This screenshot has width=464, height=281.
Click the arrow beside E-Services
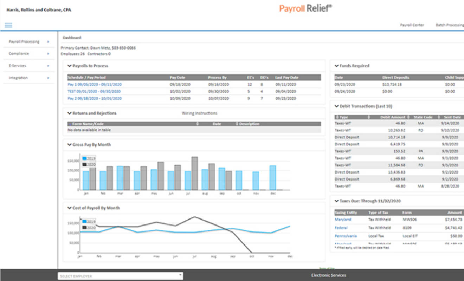click(x=48, y=66)
